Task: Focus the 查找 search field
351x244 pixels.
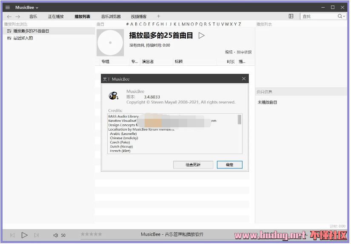Action: coord(319,16)
